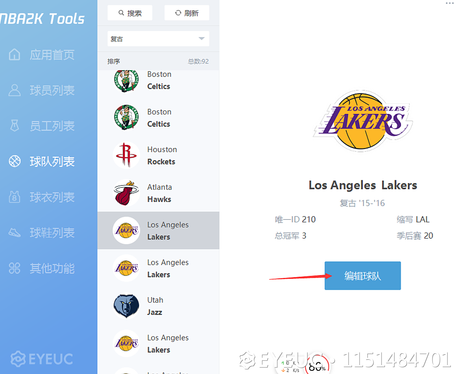This screenshot has width=454, height=374.
Task: Click the 80% circular network monitor widget
Action: pyautogui.click(x=317, y=365)
